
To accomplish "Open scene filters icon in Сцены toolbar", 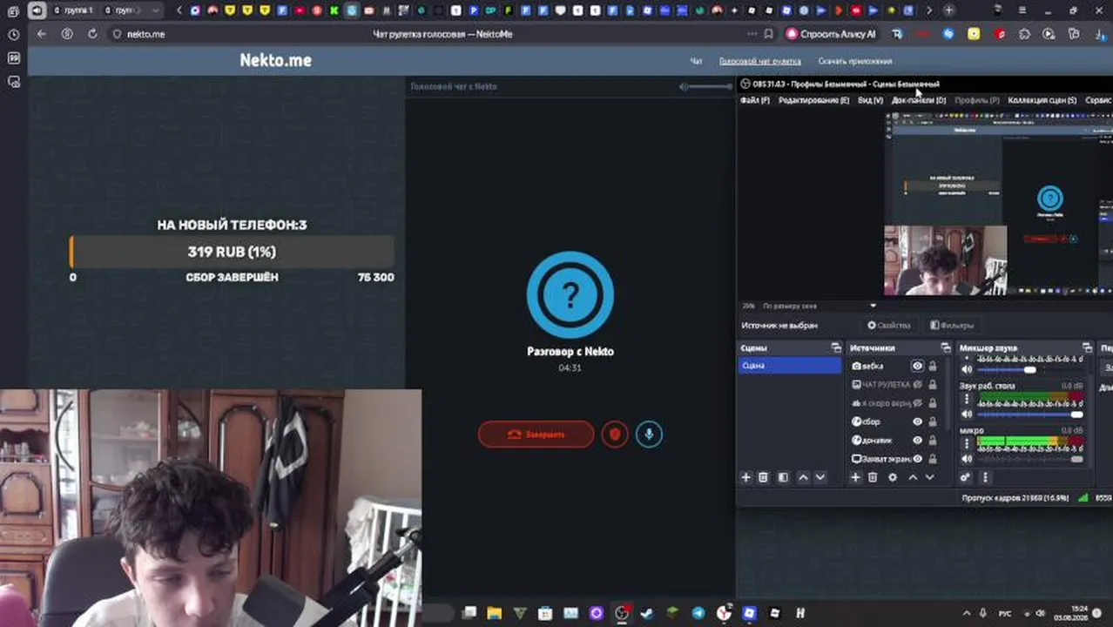I will 783,477.
